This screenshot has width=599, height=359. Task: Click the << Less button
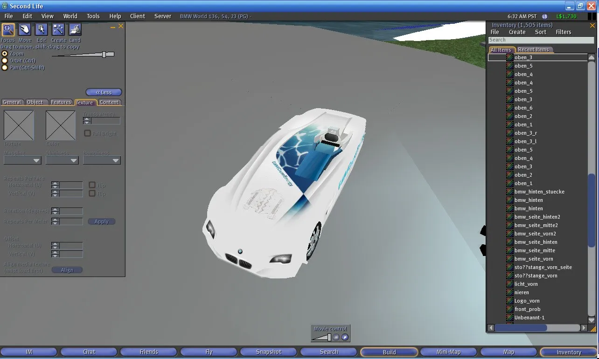tap(104, 92)
